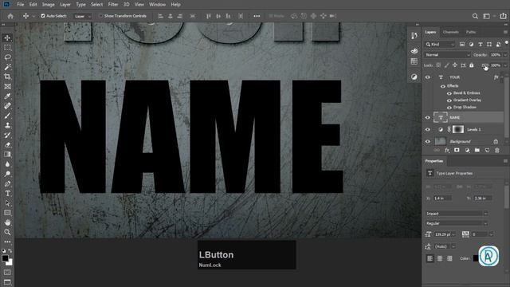Hide the NAME text layer
This screenshot has height=287, width=510.
point(428,118)
